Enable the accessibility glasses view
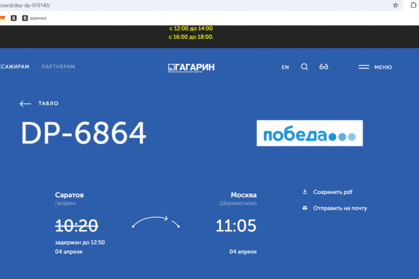Viewport: 419px width, 279px height. tap(324, 67)
